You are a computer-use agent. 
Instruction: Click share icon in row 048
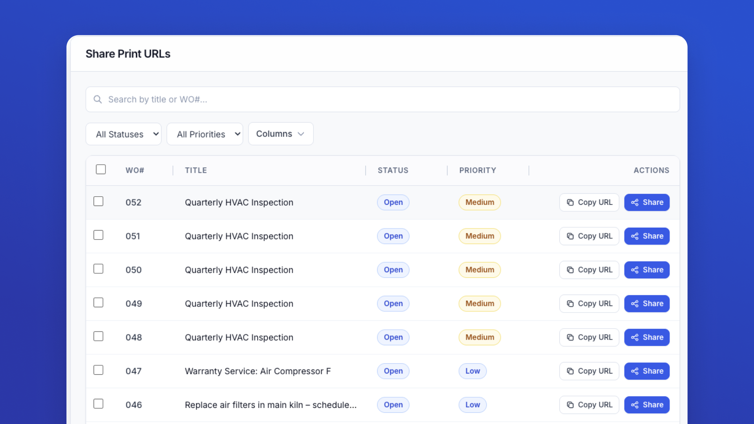(x=635, y=338)
